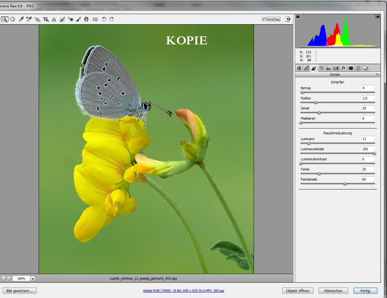Screen dimensions: 387x298
Task: Open the Camera Calibration panel tab
Action: (x=351, y=68)
